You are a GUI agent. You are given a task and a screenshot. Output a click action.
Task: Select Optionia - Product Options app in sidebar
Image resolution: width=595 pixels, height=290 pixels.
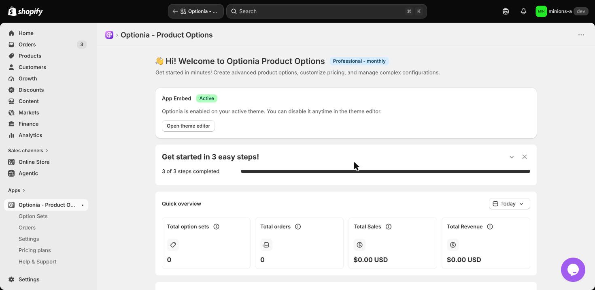point(46,205)
